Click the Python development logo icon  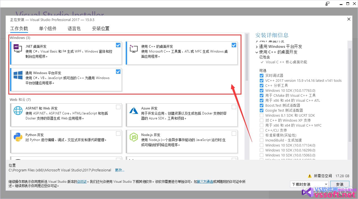click(x=18, y=137)
